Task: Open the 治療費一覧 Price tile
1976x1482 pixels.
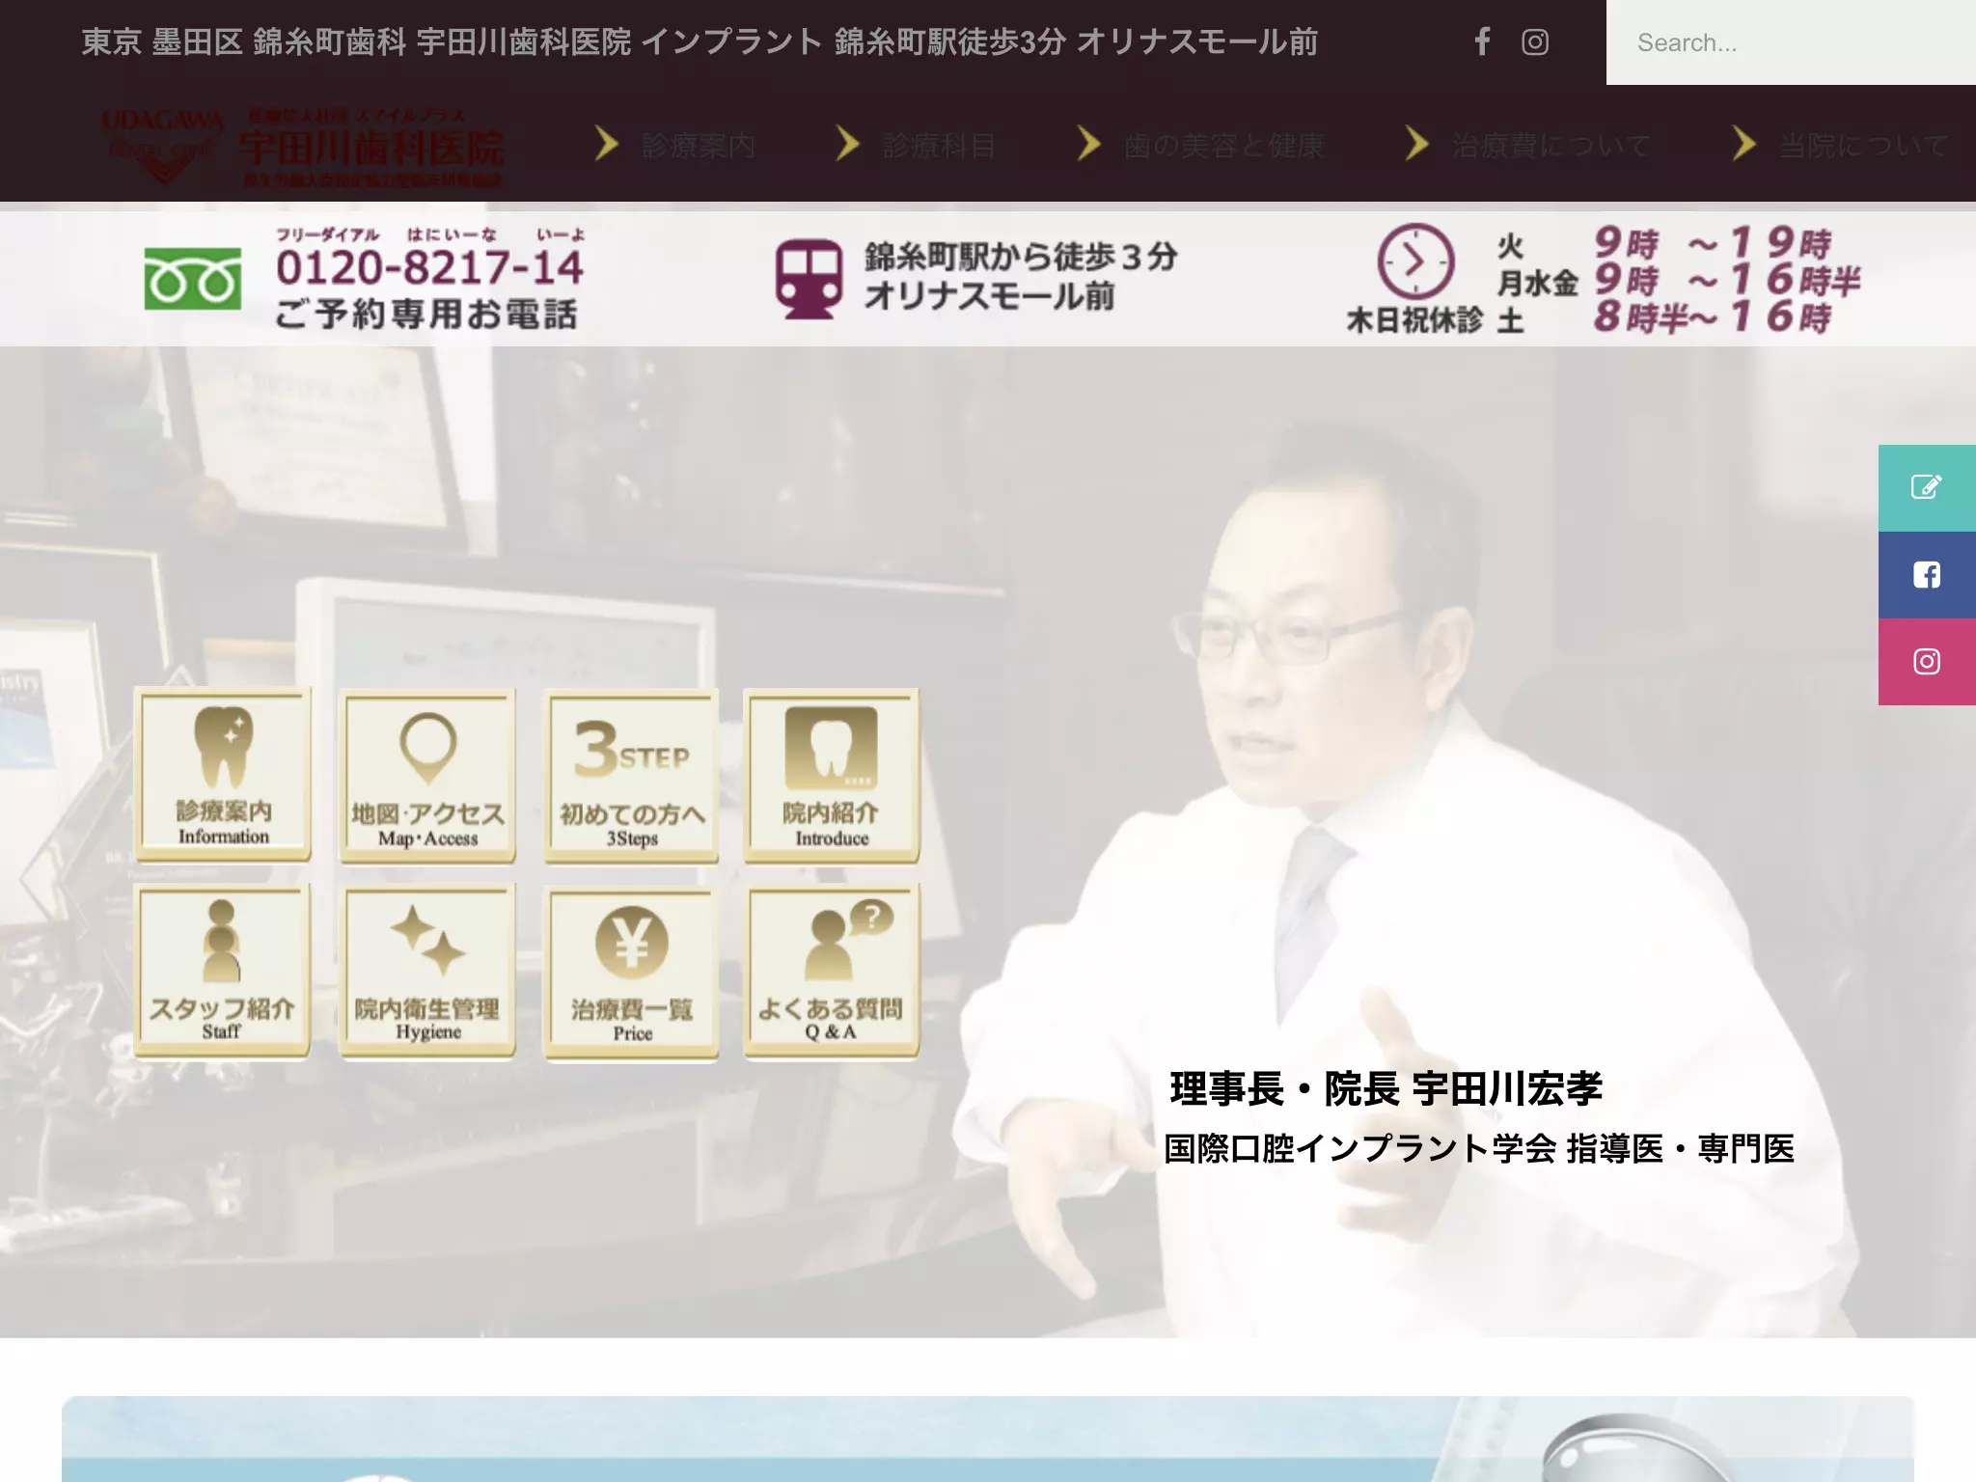Action: pos(632,974)
